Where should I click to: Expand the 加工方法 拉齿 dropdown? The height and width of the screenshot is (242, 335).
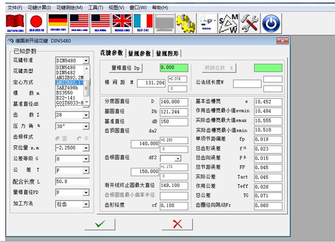coord(86,204)
